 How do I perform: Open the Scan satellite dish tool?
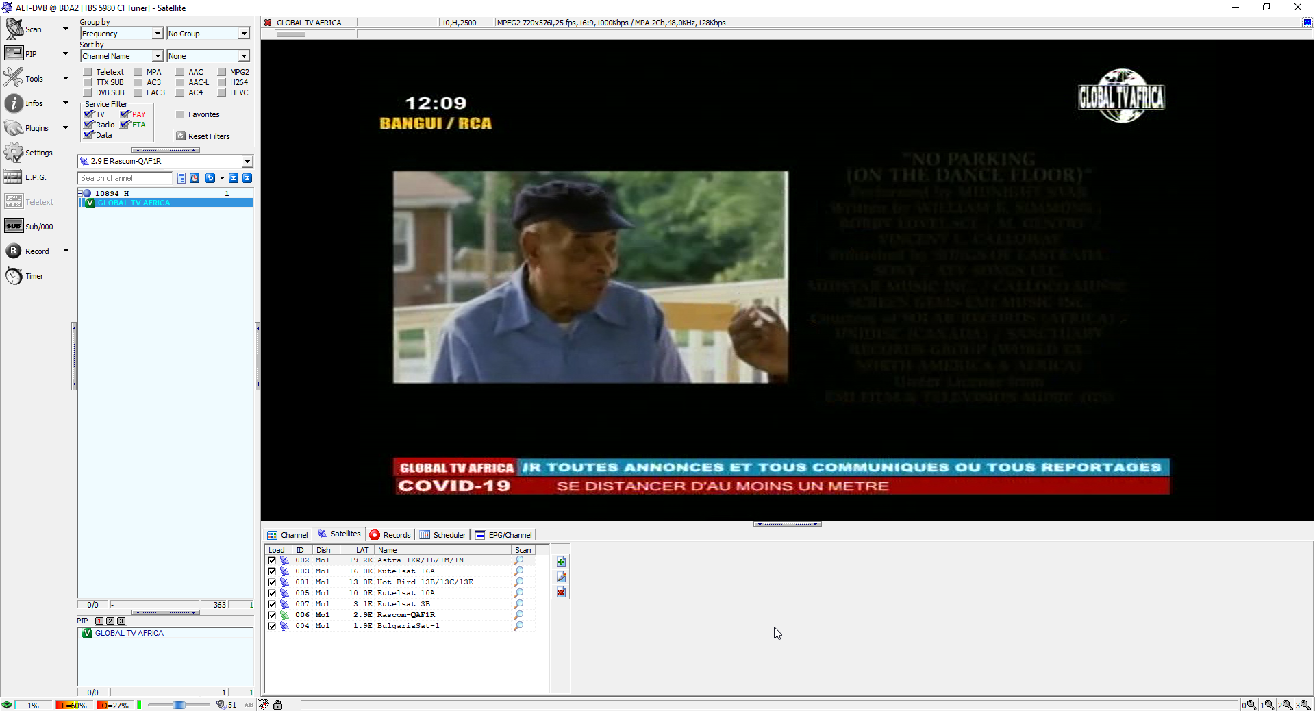(x=14, y=29)
